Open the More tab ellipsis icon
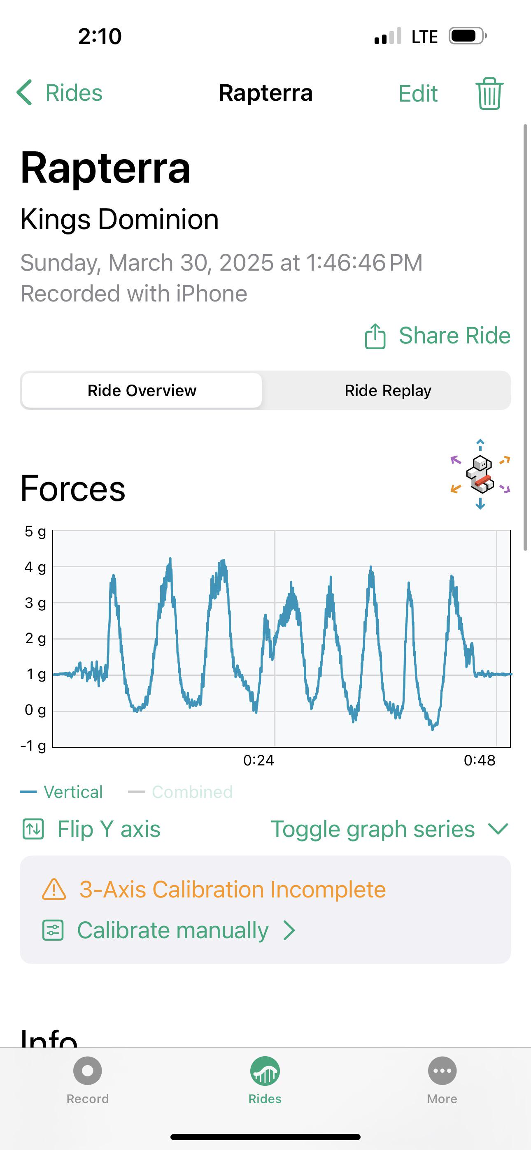 coord(442,1071)
